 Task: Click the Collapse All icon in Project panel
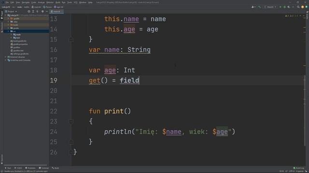coord(38,12)
